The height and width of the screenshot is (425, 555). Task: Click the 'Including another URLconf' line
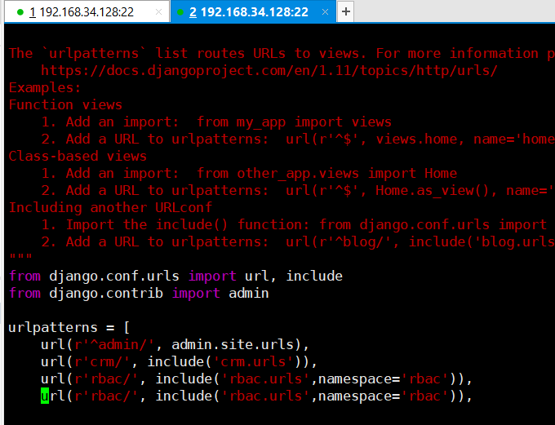coord(110,207)
